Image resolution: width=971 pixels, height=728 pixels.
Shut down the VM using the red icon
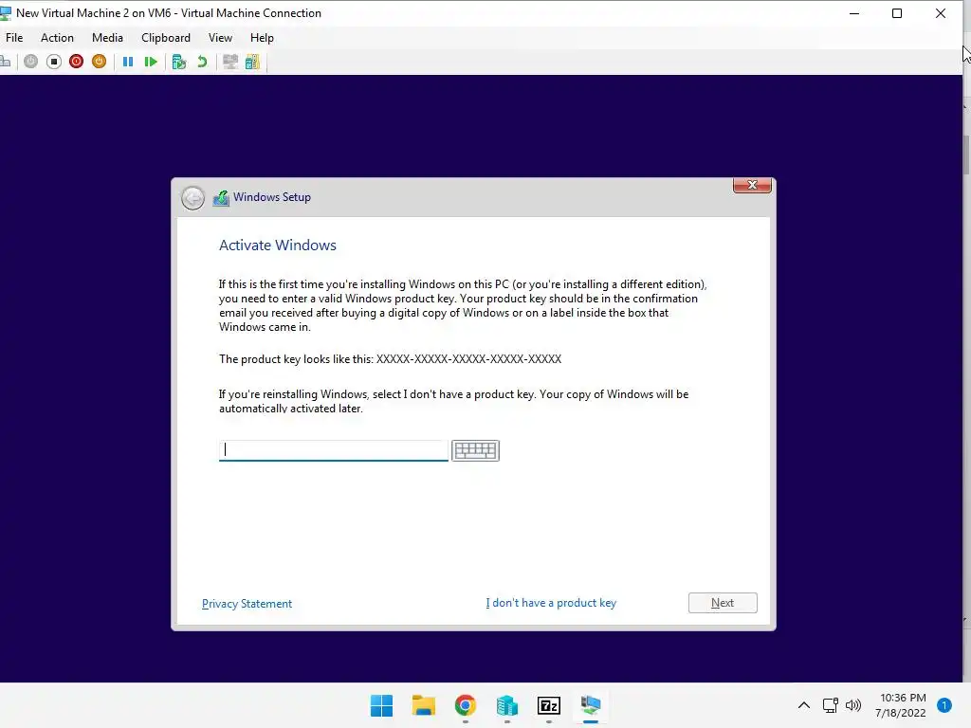76,62
